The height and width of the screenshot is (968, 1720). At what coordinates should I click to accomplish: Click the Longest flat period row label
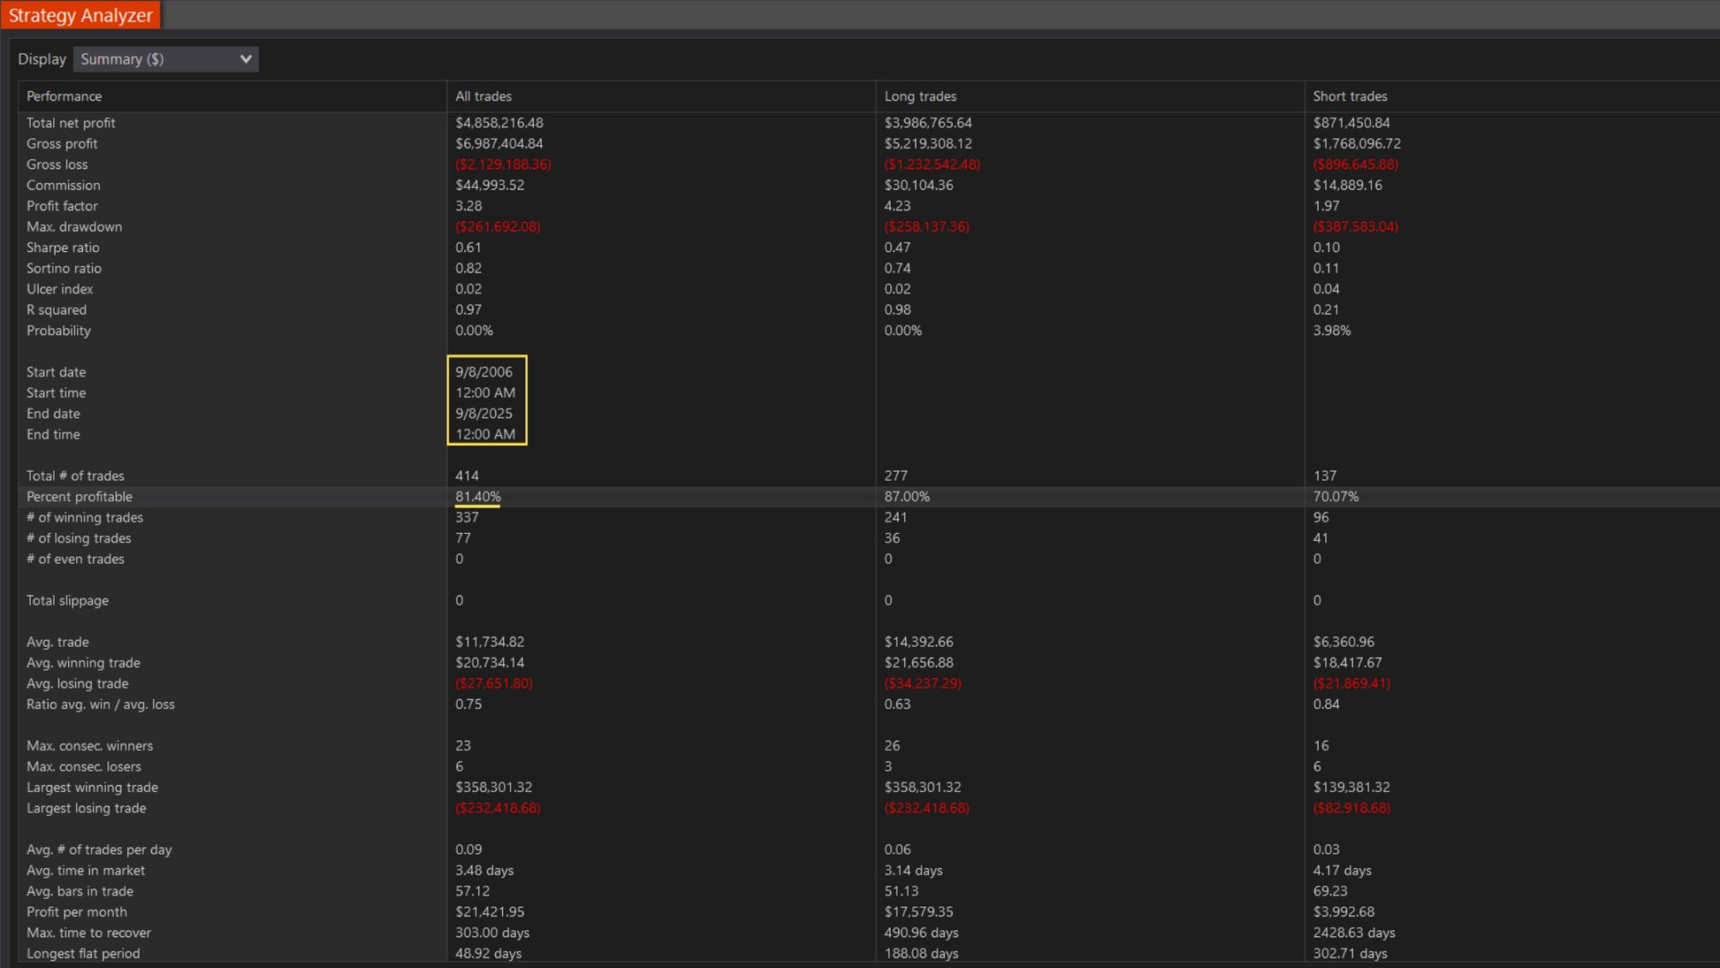click(x=83, y=954)
